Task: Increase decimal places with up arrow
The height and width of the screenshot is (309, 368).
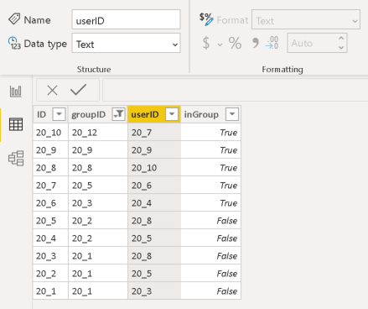Action: point(341,39)
